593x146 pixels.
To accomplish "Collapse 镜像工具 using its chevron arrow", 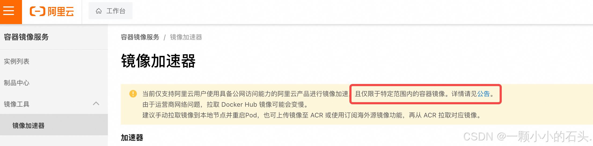I will point(96,103).
